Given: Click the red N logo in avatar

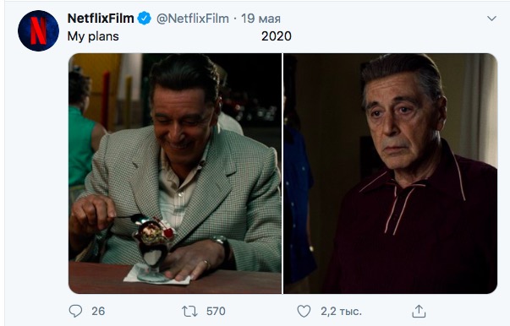Looking at the screenshot, I should pos(38,30).
